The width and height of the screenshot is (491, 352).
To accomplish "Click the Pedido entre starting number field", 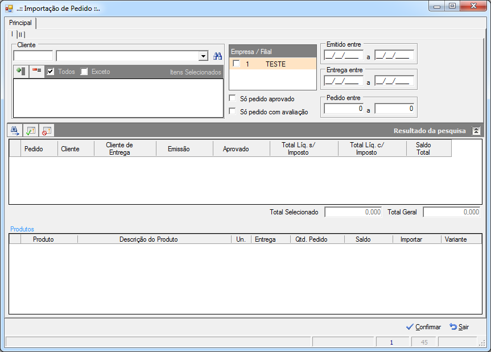I will coord(344,109).
